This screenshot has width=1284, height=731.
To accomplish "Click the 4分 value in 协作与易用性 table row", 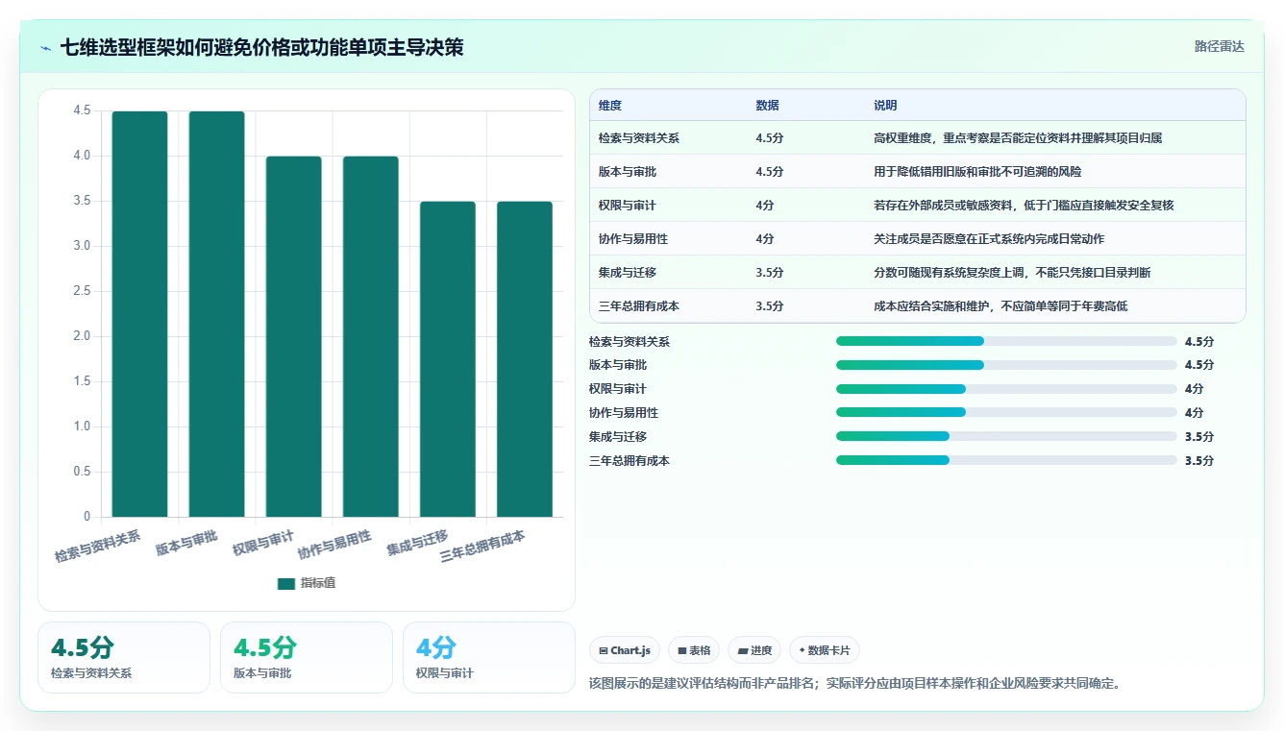I will coord(765,239).
